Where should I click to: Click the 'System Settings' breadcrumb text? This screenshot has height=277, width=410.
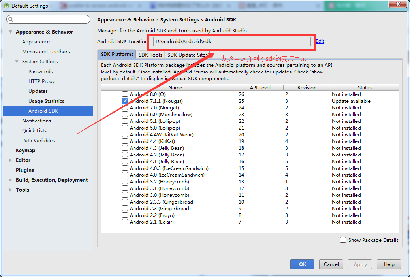180,20
